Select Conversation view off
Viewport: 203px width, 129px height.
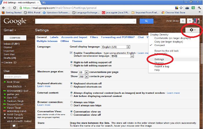point(71,115)
